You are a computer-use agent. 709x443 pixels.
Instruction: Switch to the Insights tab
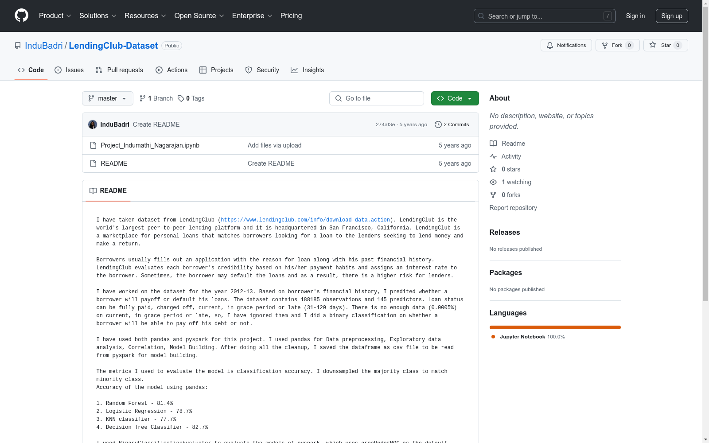(307, 70)
